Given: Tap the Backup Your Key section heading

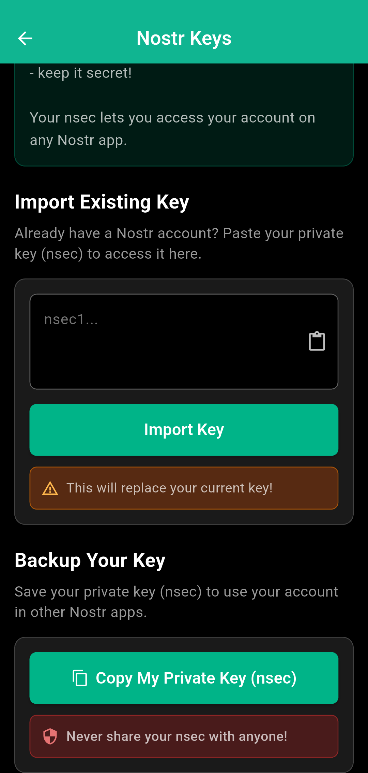Looking at the screenshot, I should pyautogui.click(x=90, y=560).
